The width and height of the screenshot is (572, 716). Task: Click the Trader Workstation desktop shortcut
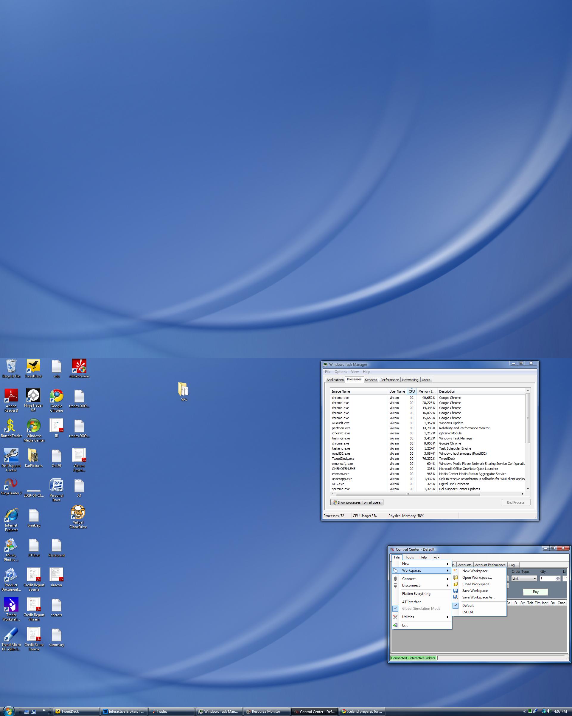click(x=11, y=605)
